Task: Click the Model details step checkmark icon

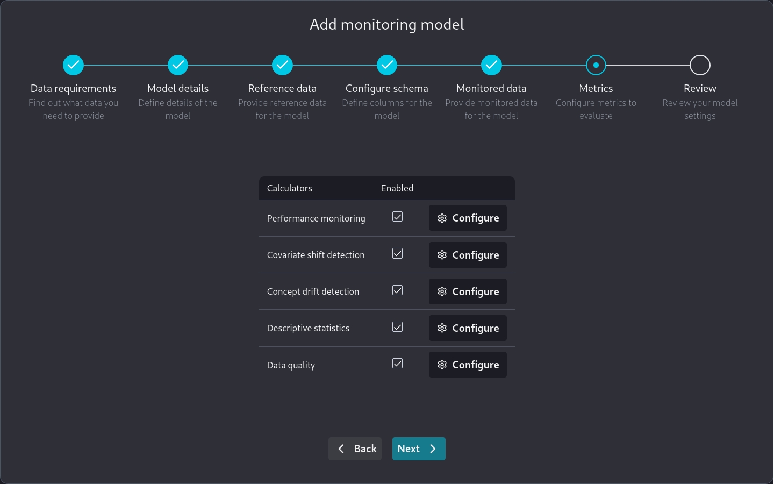Action: [x=178, y=65]
